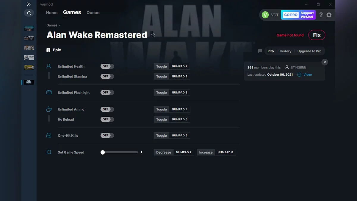Click the Set Game Speed icon
Screen dimensions: 357x201
tap(48, 152)
